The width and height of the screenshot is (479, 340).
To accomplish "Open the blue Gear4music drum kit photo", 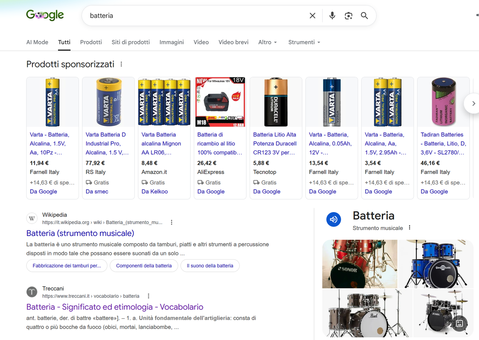I will [x=436, y=264].
